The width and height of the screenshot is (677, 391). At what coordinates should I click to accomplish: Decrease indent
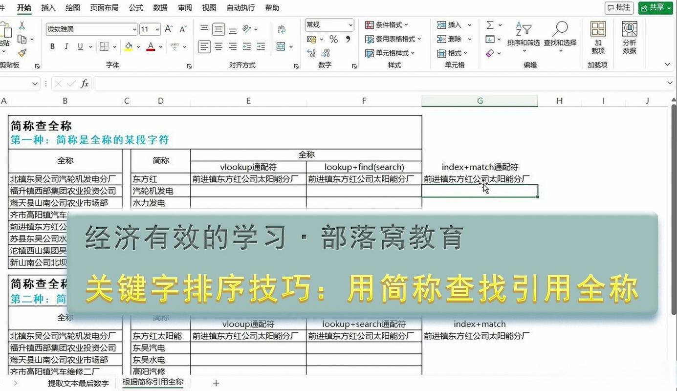click(247, 46)
